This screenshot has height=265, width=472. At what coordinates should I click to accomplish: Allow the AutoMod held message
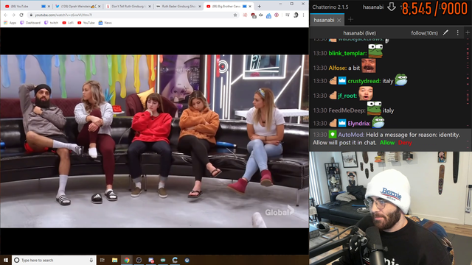[387, 143]
